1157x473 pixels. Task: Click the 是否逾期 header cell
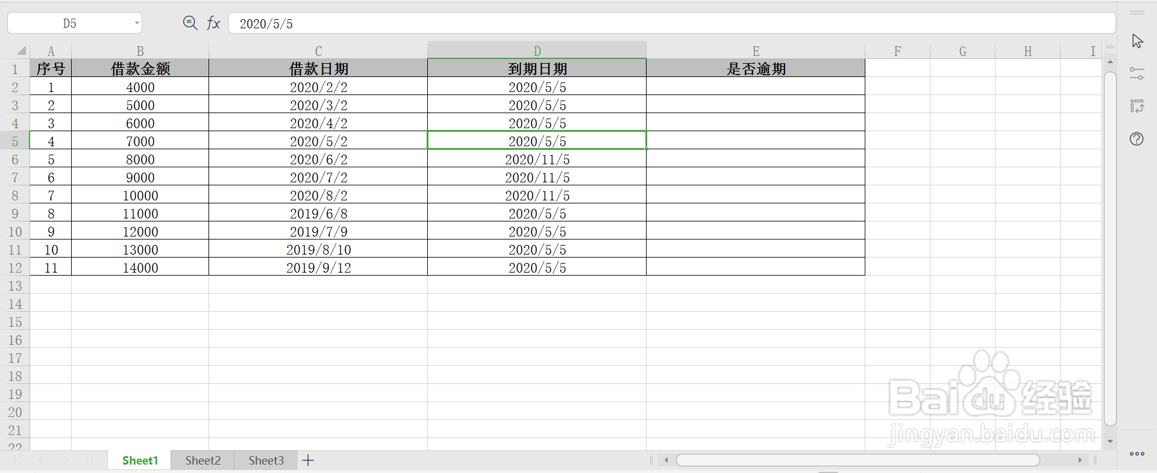[x=756, y=68]
